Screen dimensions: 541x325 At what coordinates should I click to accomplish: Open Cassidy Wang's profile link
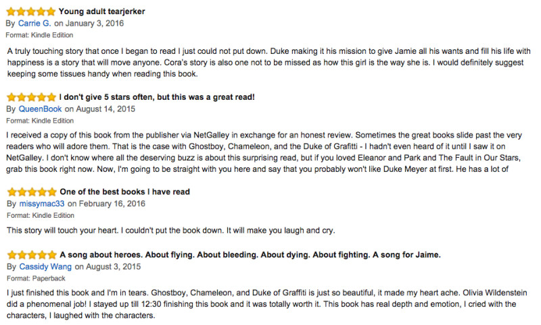pos(45,266)
